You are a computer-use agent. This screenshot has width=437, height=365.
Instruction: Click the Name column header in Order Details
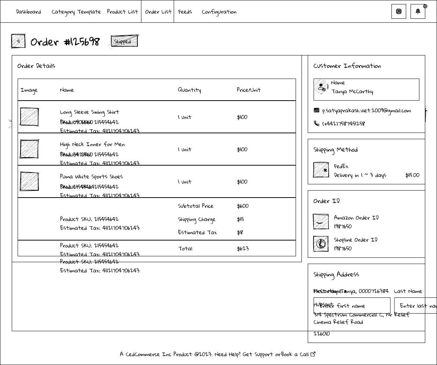point(67,90)
